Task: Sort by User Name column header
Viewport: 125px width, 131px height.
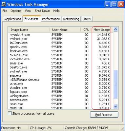Action: point(65,30)
